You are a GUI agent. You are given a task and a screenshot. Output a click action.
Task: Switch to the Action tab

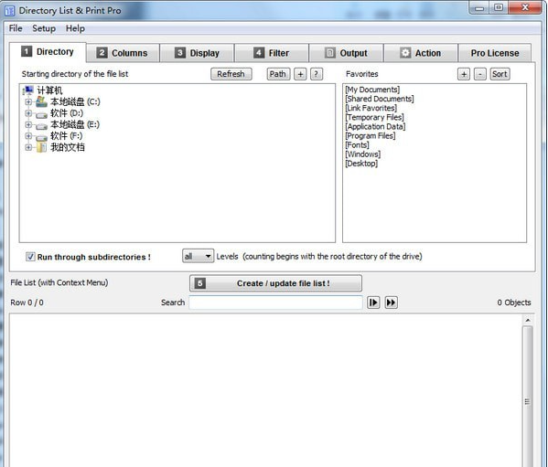point(421,53)
